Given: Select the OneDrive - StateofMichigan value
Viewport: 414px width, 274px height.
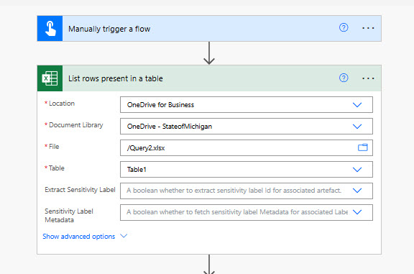Looking at the screenshot, I should pyautogui.click(x=170, y=127).
